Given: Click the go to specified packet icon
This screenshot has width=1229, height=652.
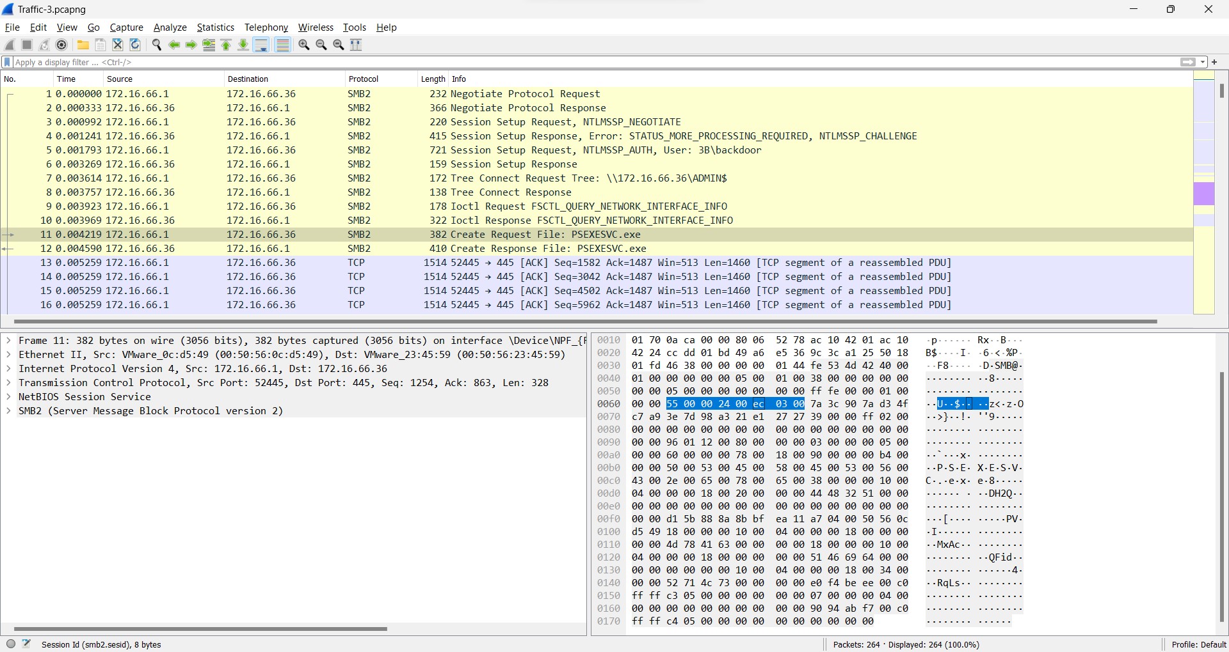Looking at the screenshot, I should click(x=209, y=45).
